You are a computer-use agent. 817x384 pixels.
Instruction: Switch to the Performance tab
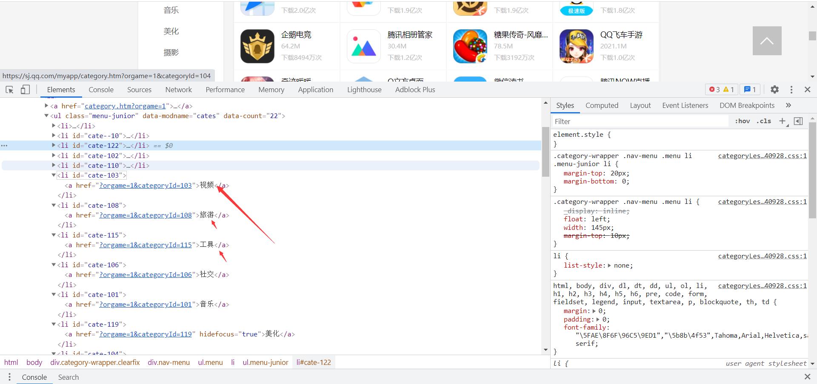coord(225,90)
